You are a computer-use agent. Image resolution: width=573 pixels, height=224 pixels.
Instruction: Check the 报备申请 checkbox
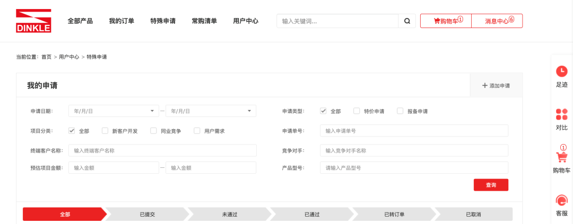click(x=400, y=111)
